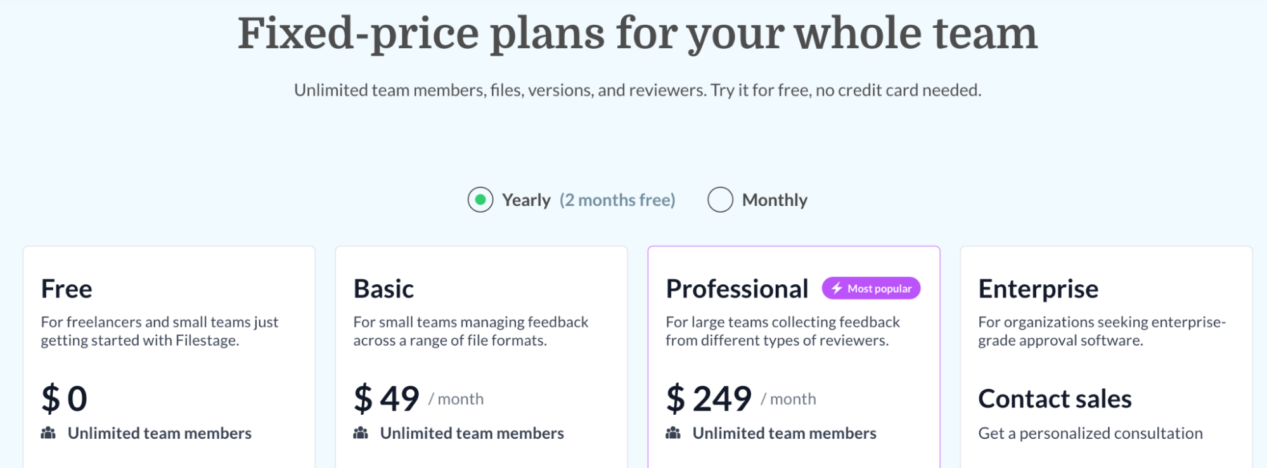1267x468 pixels.
Task: Click the Most popular badge
Action: pyautogui.click(x=871, y=289)
